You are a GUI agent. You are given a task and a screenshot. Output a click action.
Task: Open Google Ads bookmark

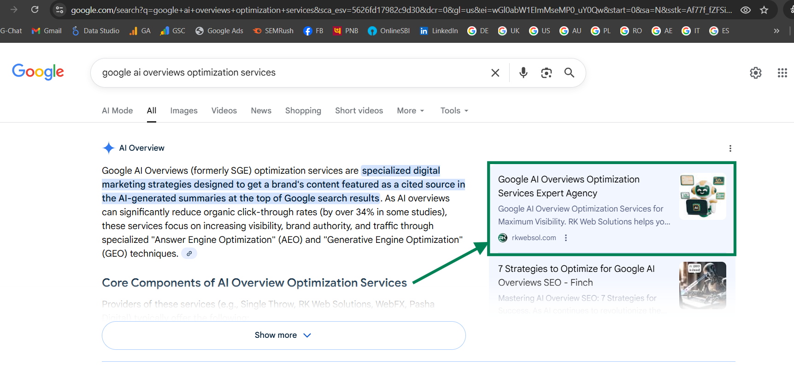219,31
